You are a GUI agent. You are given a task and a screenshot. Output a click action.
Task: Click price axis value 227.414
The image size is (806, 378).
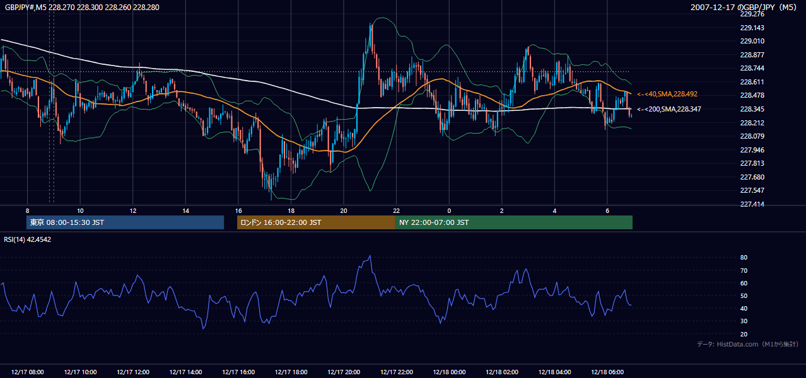point(752,204)
